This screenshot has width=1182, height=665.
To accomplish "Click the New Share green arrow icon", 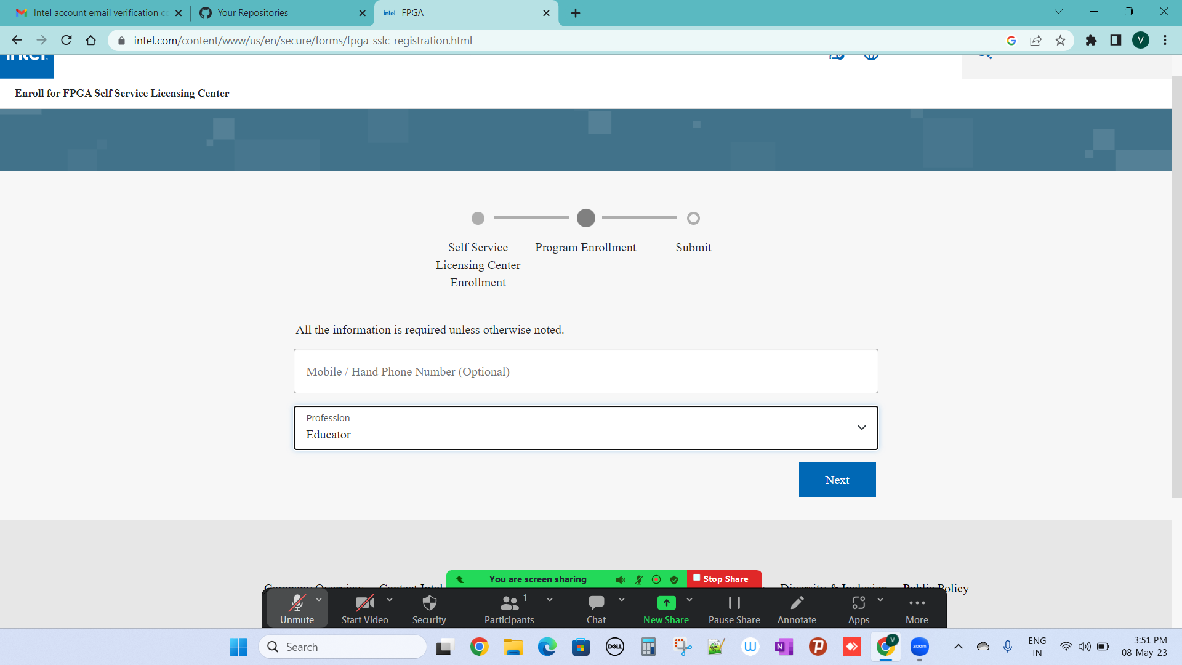I will tap(666, 603).
